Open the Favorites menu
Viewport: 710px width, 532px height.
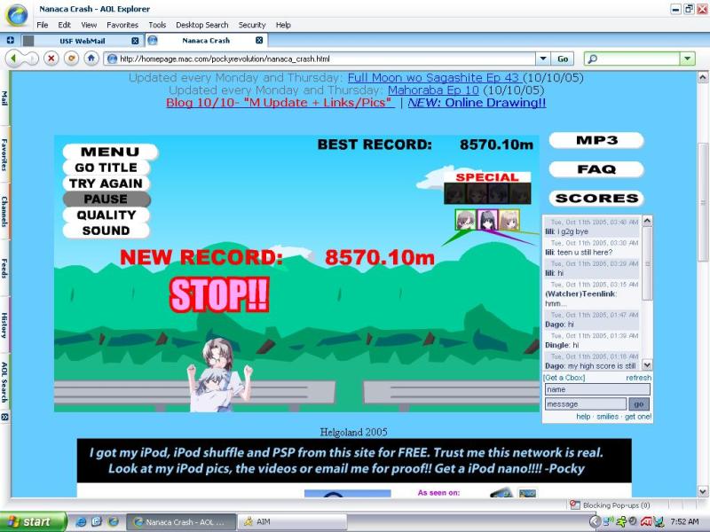(122, 25)
